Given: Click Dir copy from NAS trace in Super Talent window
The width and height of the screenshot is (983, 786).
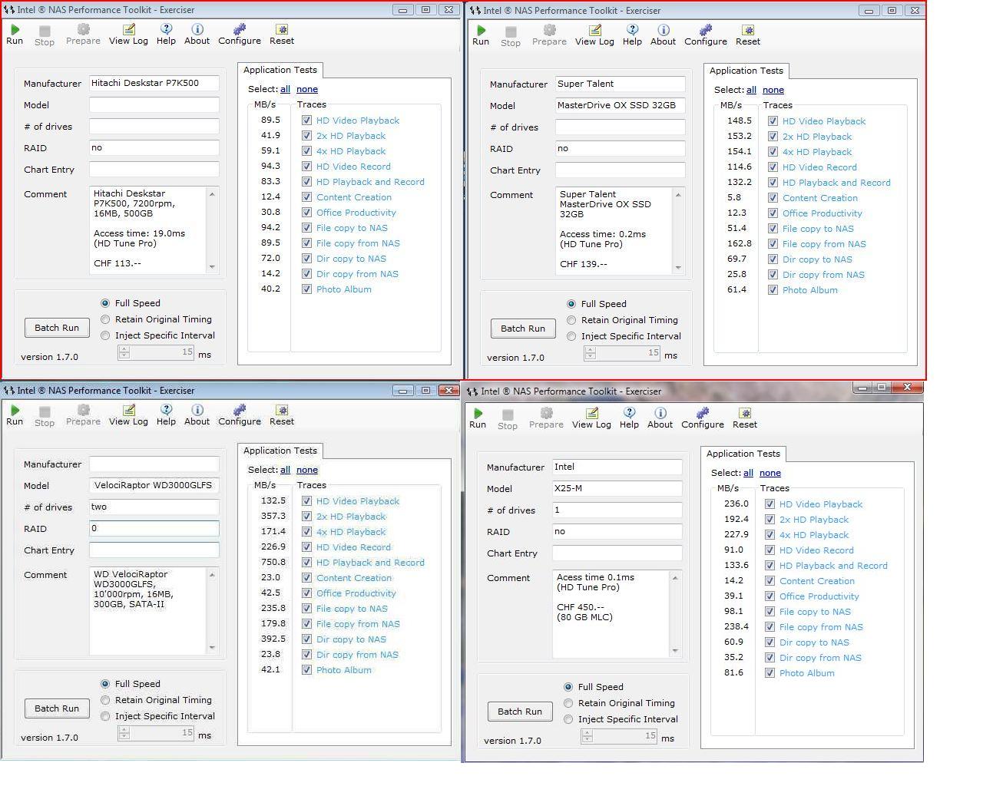Looking at the screenshot, I should point(823,275).
